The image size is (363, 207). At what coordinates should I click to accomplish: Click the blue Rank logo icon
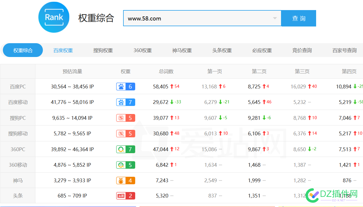54,17
